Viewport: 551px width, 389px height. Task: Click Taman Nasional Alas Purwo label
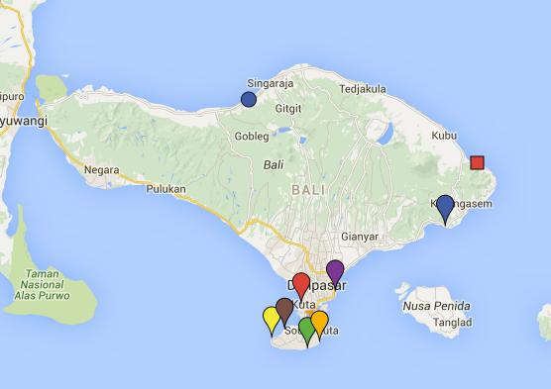tap(43, 285)
